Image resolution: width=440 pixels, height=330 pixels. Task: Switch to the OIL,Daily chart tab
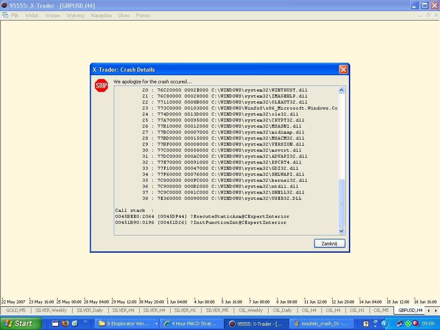point(282,310)
